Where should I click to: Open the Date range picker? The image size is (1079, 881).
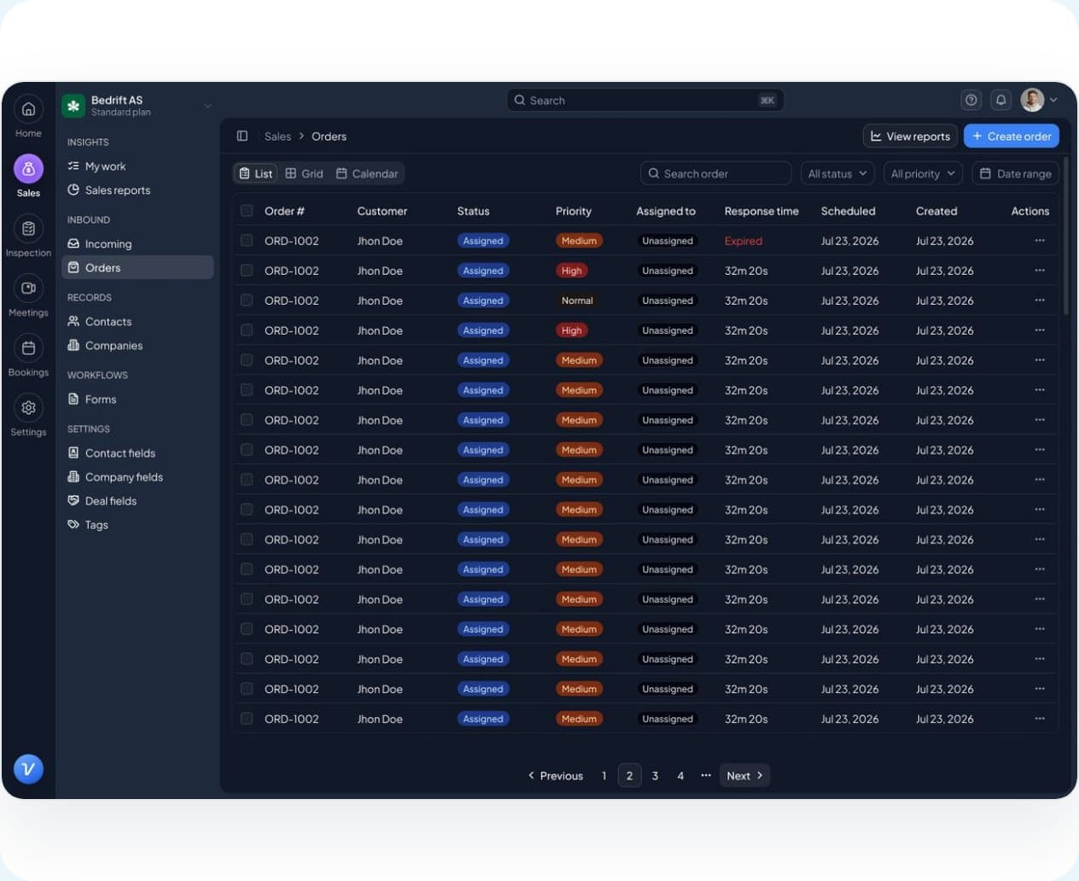(x=1015, y=173)
